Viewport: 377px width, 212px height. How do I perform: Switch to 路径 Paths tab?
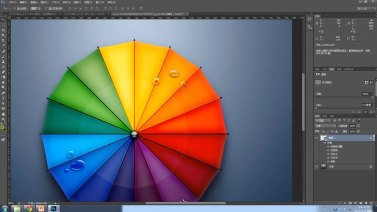point(332,116)
